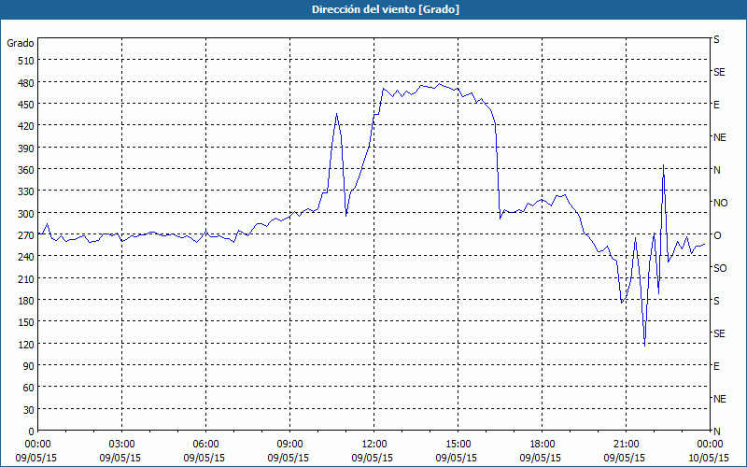This screenshot has width=747, height=467.
Task: Select the 18:00 time axis label
Action: 543,445
